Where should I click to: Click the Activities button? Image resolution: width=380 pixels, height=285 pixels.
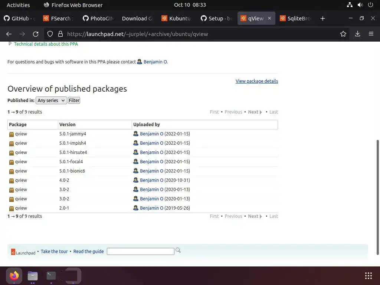tap(18, 5)
